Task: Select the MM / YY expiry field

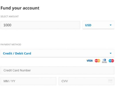Action: [x=28, y=81]
